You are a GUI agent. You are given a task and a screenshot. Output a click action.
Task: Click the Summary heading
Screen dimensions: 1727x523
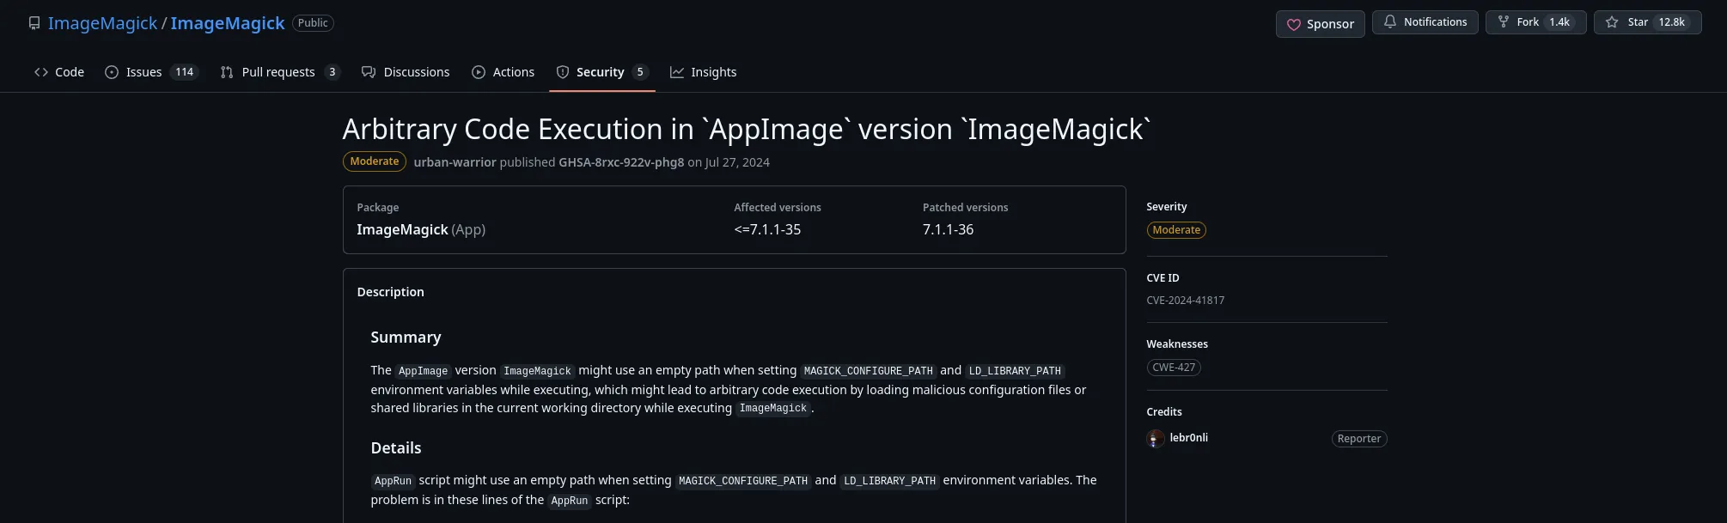tap(406, 338)
